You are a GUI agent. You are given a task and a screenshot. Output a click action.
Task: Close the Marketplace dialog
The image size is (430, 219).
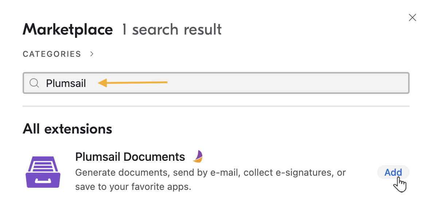(412, 17)
